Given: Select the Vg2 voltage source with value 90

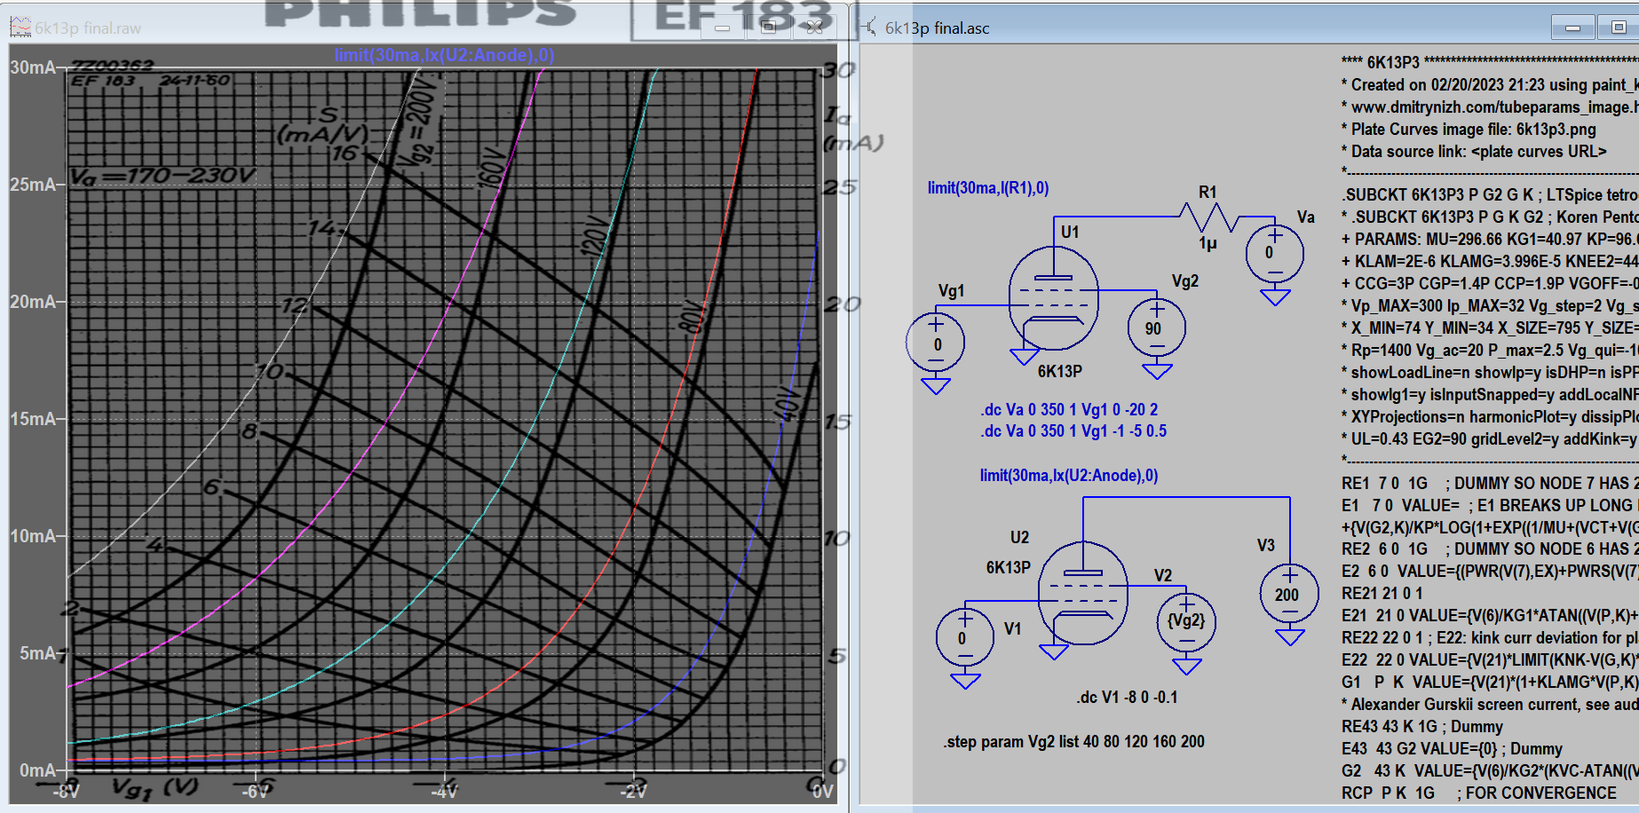Looking at the screenshot, I should tap(1156, 328).
